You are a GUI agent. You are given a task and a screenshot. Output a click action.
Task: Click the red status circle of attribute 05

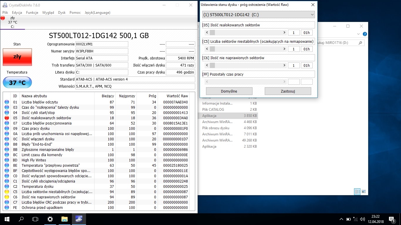[x=7, y=118]
